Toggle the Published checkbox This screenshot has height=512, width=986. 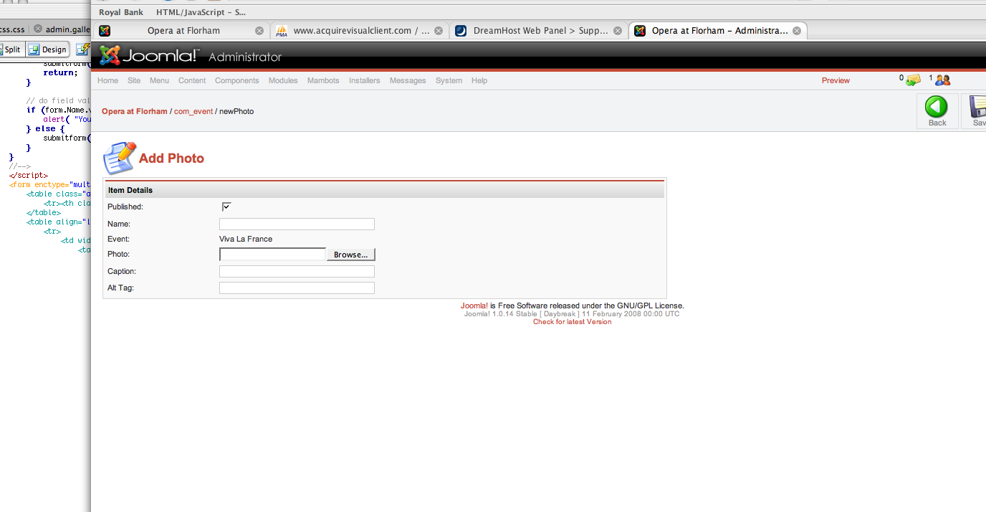click(226, 207)
